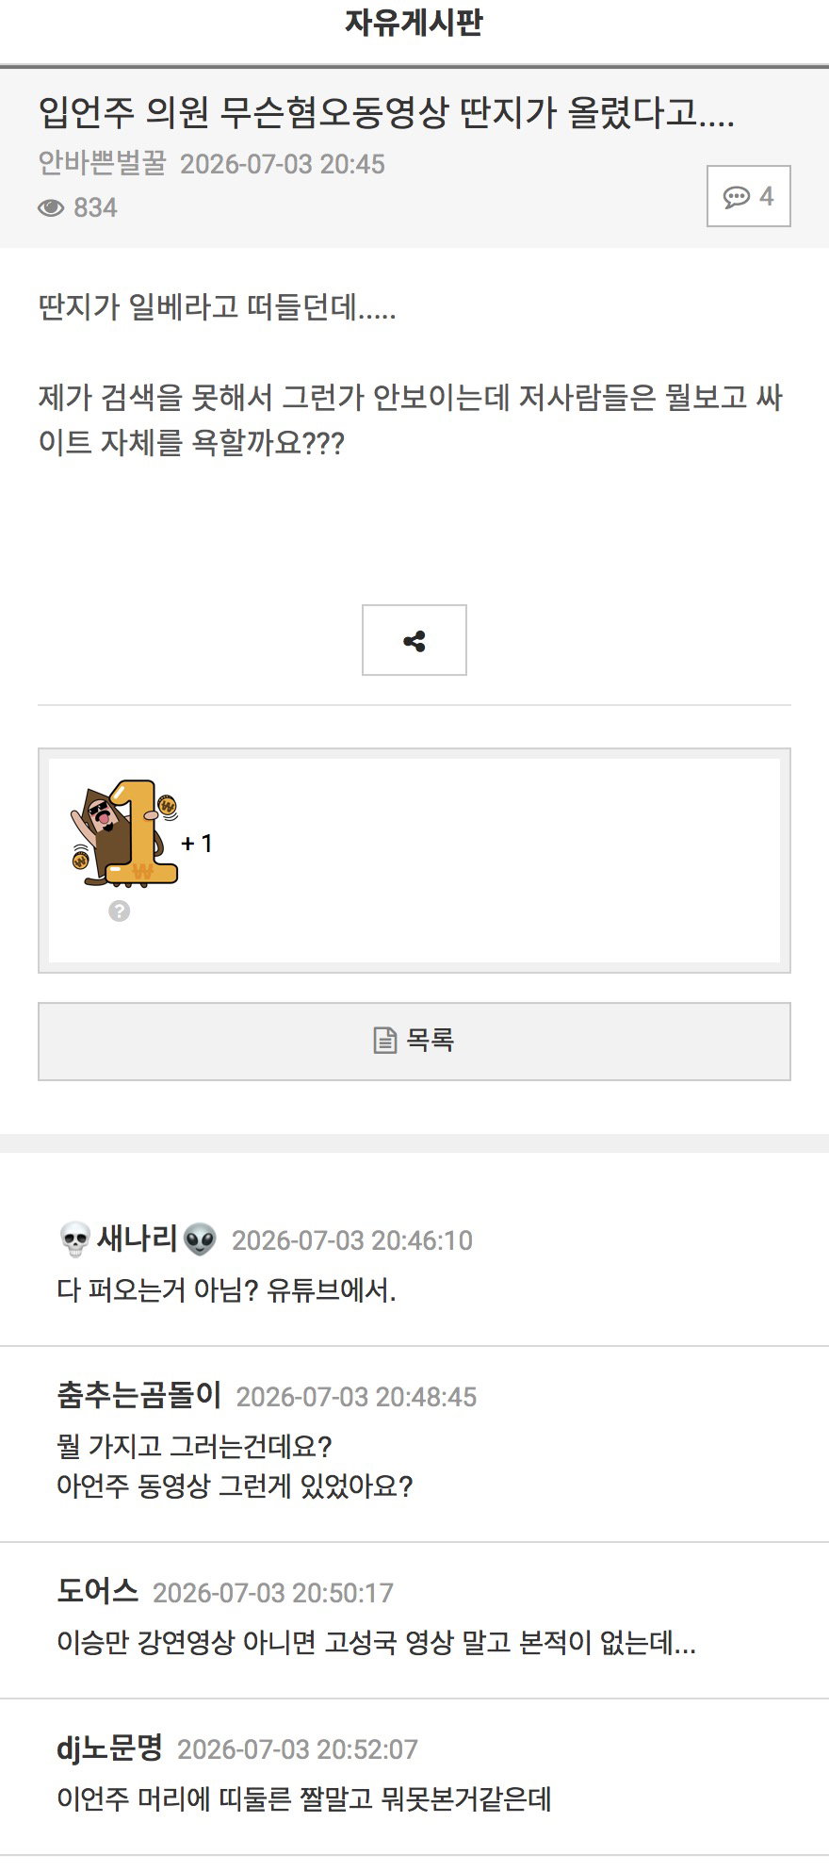Go back to 목록 list
This screenshot has width=829, height=1871.
tap(414, 1042)
